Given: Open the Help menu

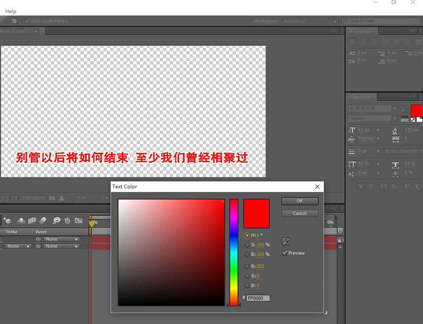Looking at the screenshot, I should 10,11.
